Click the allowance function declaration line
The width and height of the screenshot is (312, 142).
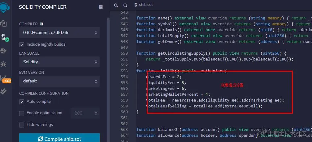(224, 136)
